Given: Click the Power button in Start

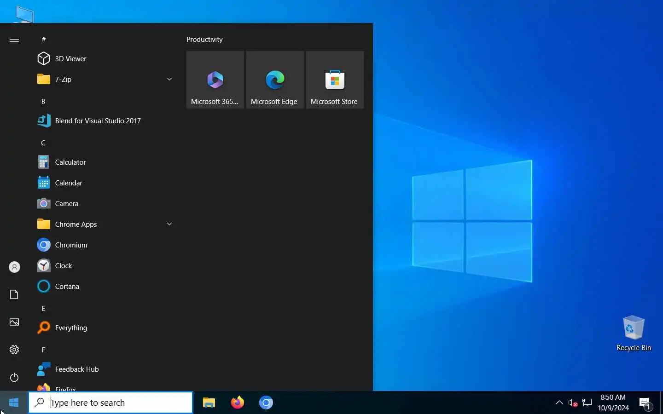Looking at the screenshot, I should pyautogui.click(x=14, y=377).
